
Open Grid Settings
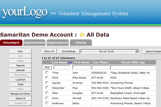click(69, 51)
